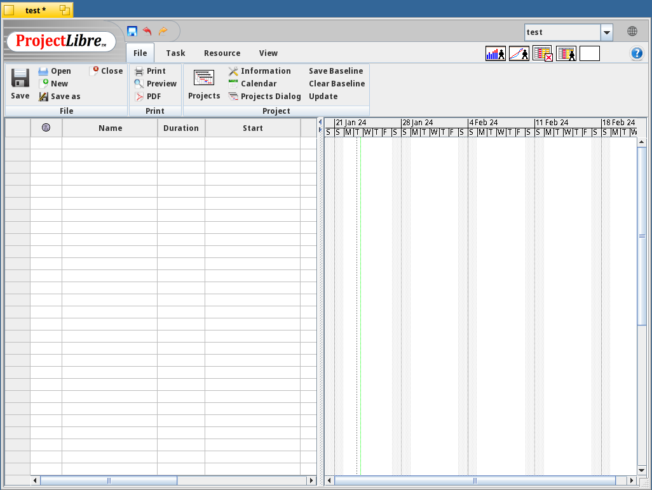652x490 pixels.
Task: Expand the test project dropdown arrow
Action: [x=607, y=32]
